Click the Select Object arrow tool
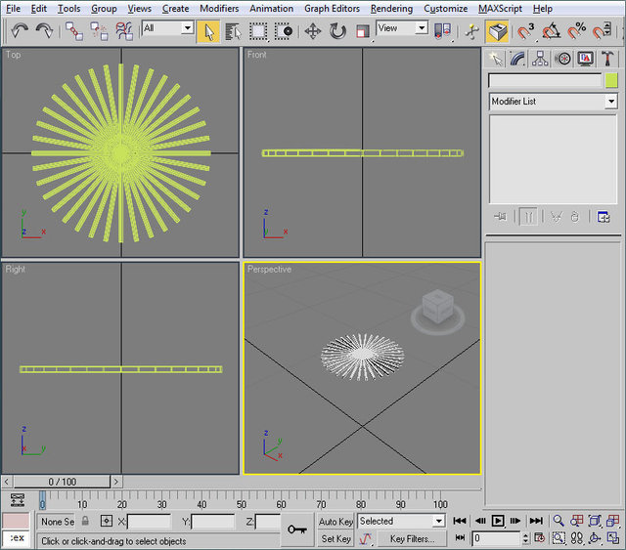626x550 pixels. pos(207,31)
